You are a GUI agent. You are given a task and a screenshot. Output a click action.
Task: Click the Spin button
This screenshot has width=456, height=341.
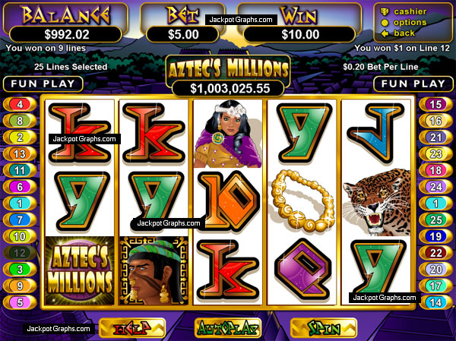point(324,329)
